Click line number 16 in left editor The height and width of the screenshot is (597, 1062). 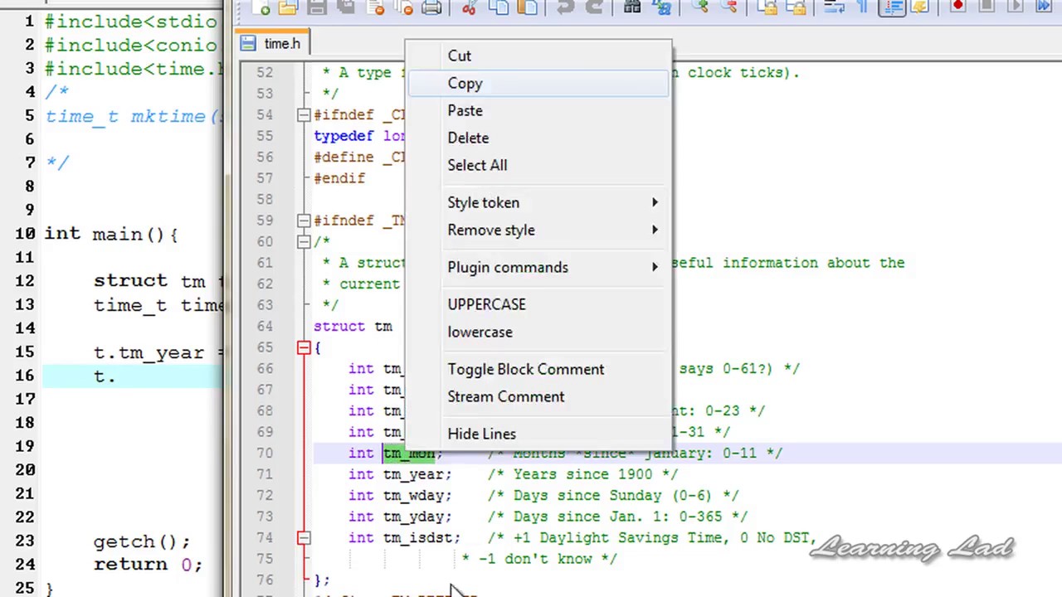point(25,376)
